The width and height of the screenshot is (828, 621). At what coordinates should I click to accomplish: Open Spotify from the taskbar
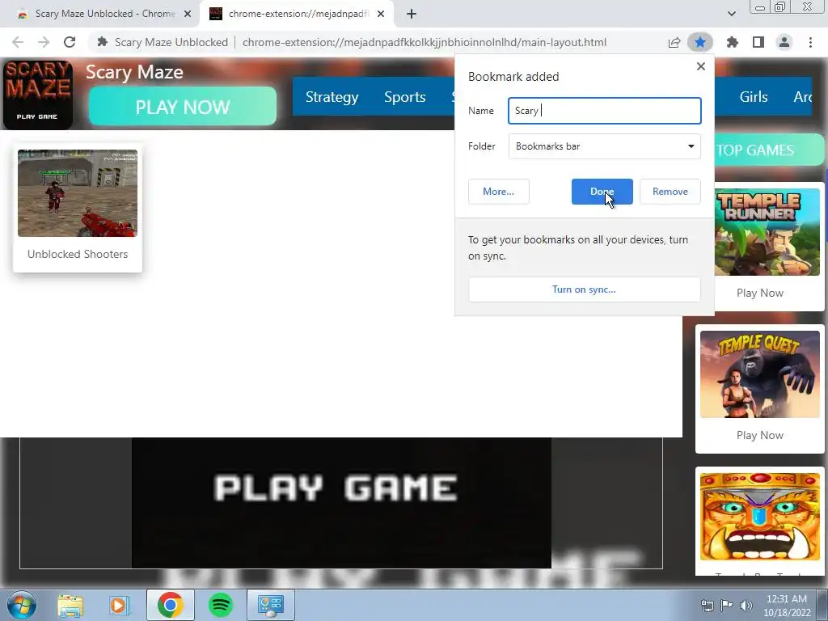[x=221, y=605]
